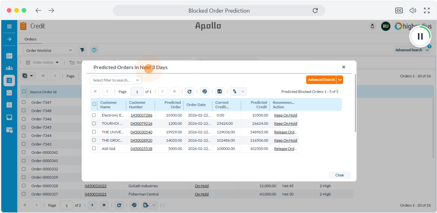Screen dimensions: 437x213
Task: Expand the Advanced Search chevron in the dialog
Action: coord(340,80)
